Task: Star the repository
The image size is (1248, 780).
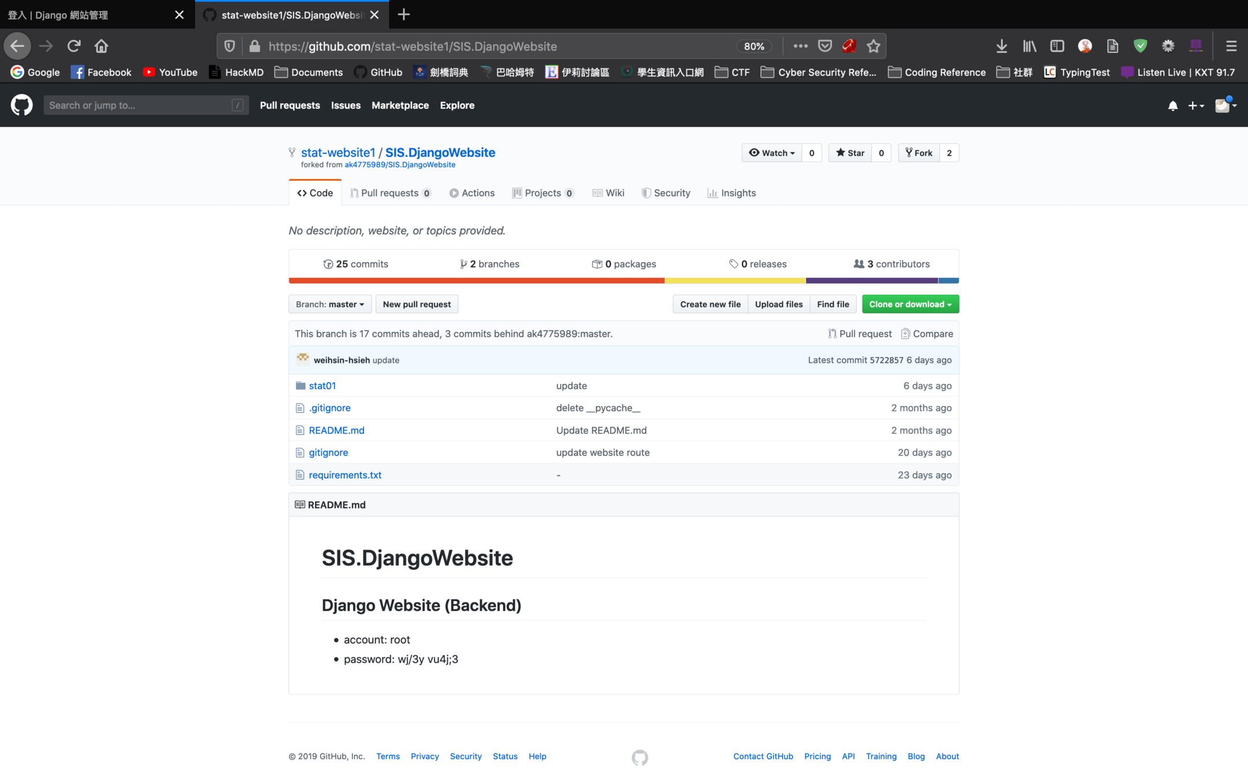Action: pyautogui.click(x=850, y=153)
